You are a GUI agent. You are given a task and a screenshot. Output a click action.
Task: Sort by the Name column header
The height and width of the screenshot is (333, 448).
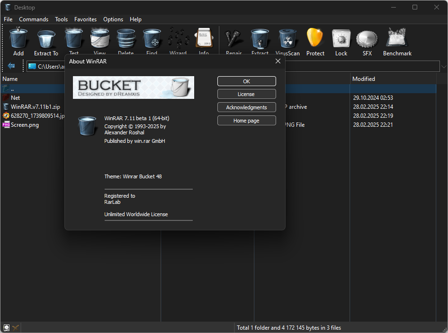click(x=10, y=79)
